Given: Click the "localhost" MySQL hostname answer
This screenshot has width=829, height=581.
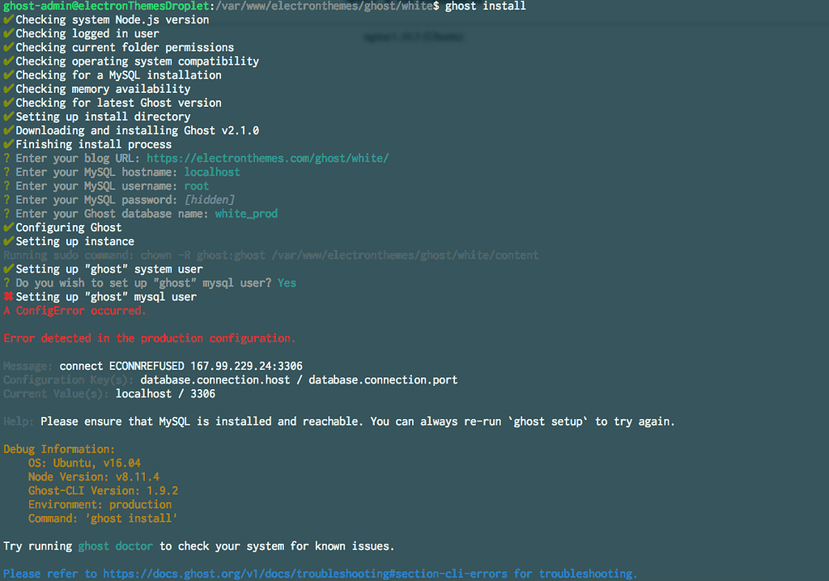Looking at the screenshot, I should click(x=211, y=172).
